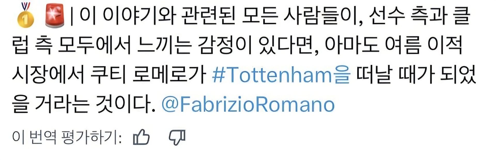The image size is (496, 160).
Task: Click the '이 번역 평가하기:' label
Action: coord(67,137)
